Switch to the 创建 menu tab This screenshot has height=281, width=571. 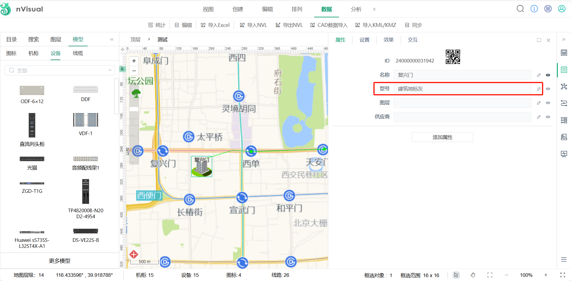point(238,9)
